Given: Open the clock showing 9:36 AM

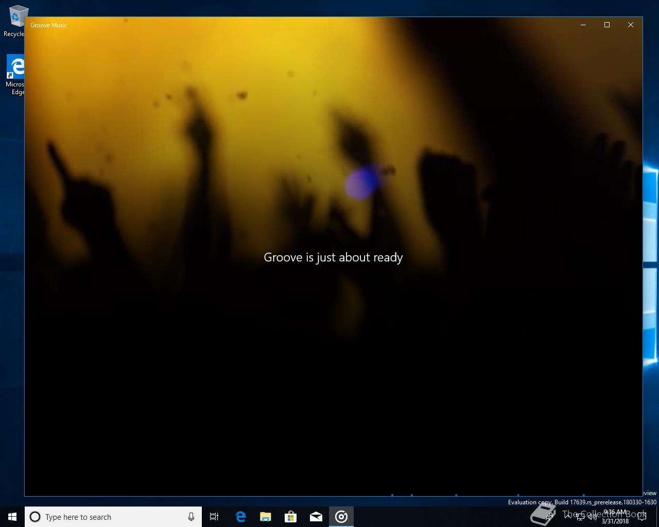Looking at the screenshot, I should tap(615, 517).
